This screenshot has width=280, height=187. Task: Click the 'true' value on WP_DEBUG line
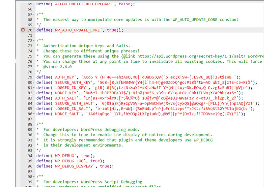(x=86, y=156)
